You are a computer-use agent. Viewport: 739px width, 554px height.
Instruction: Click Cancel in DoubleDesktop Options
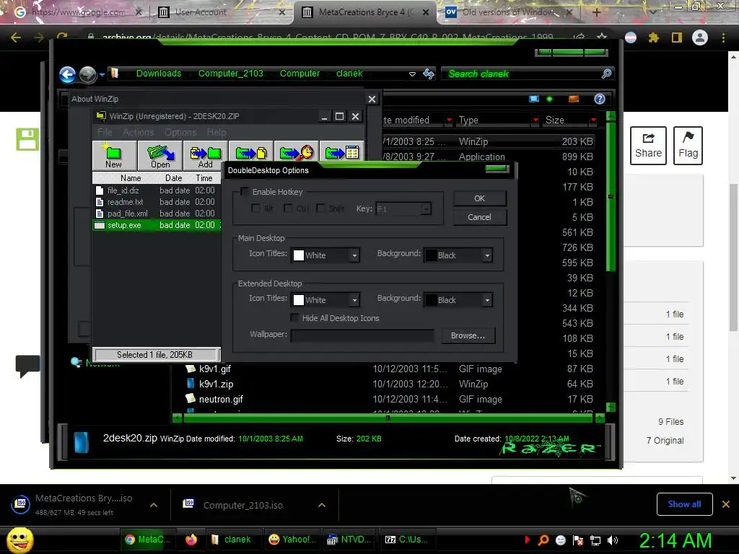click(480, 217)
